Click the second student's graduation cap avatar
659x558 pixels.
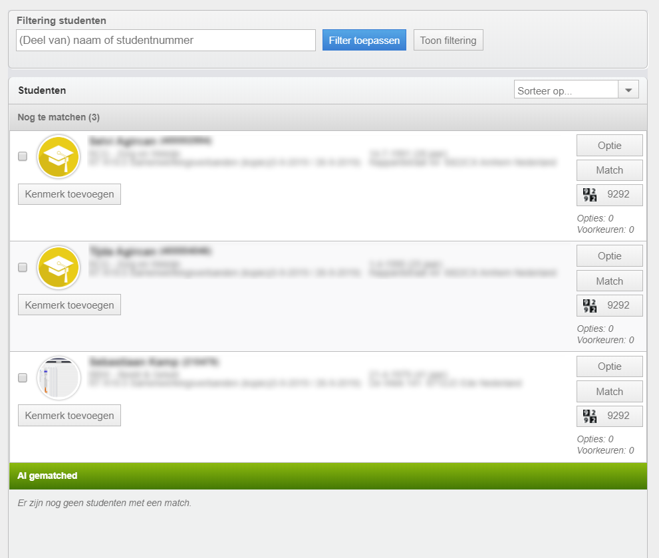[59, 267]
